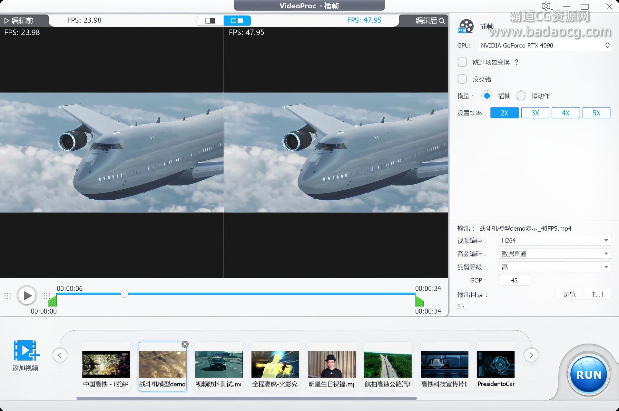Click the blue FPS: 47.95 label in header
The image size is (619, 411).
[x=364, y=20]
